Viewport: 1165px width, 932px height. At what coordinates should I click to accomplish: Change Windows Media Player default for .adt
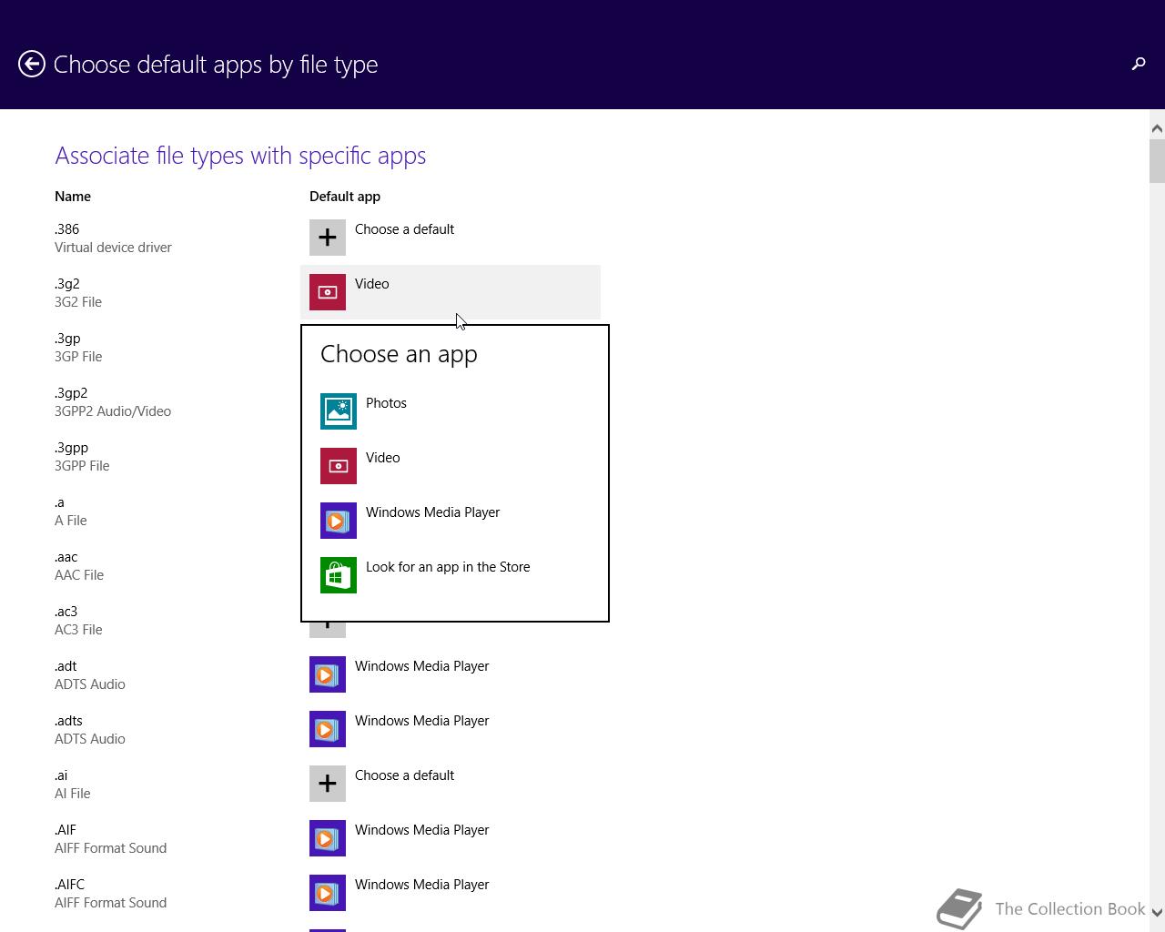coord(451,674)
